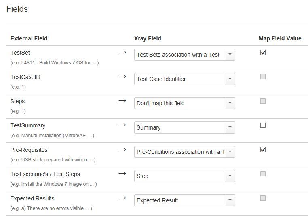The width and height of the screenshot is (308, 223).
Task: Click the External Field column header
Action: [x=29, y=38]
